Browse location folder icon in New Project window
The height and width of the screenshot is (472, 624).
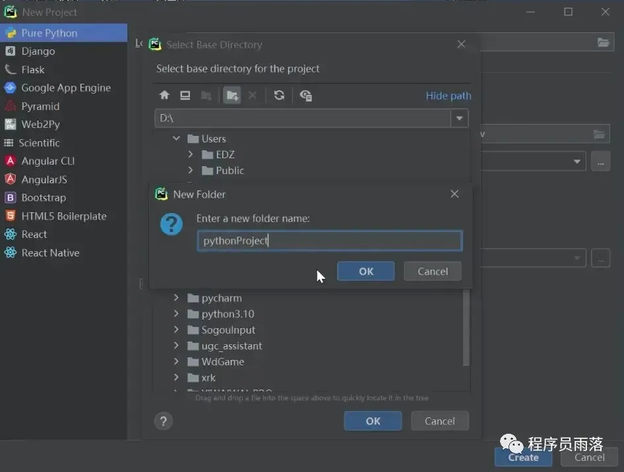pos(604,42)
